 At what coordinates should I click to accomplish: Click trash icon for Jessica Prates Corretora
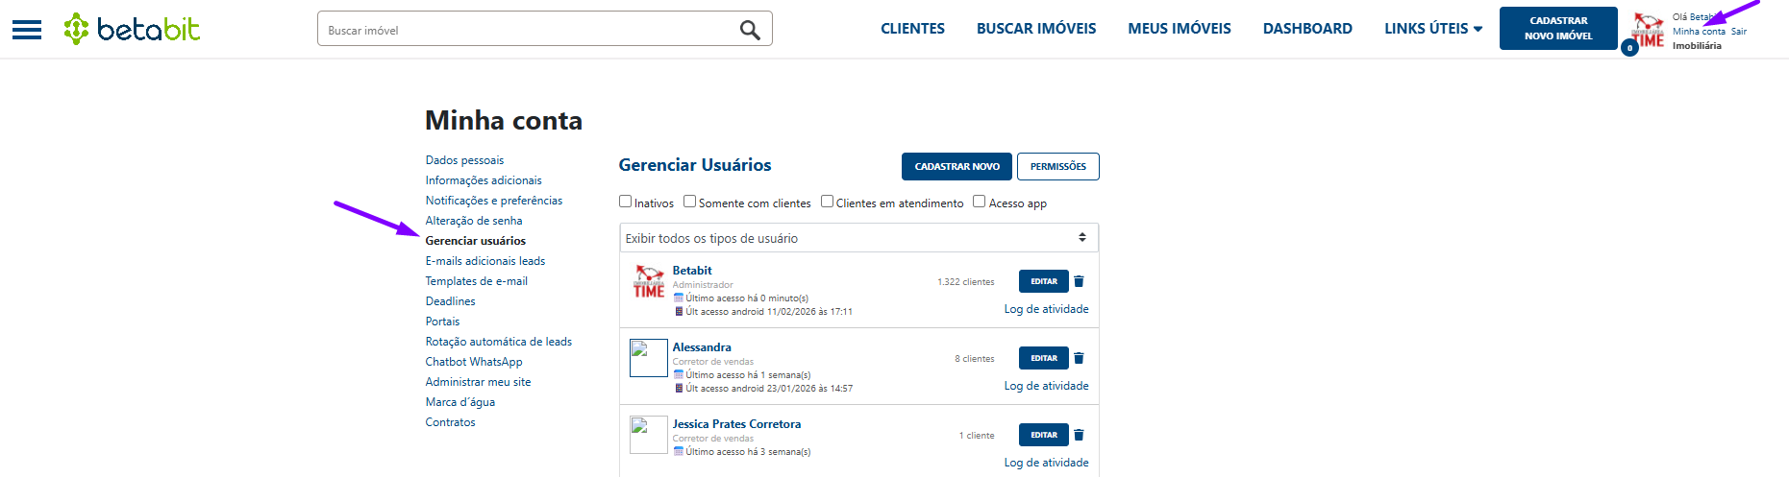pyautogui.click(x=1079, y=435)
